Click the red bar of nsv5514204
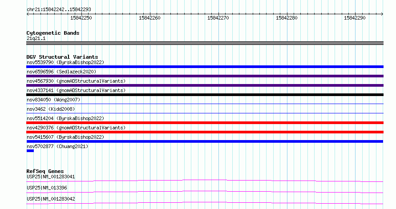396x209 pixels. tap(205, 123)
